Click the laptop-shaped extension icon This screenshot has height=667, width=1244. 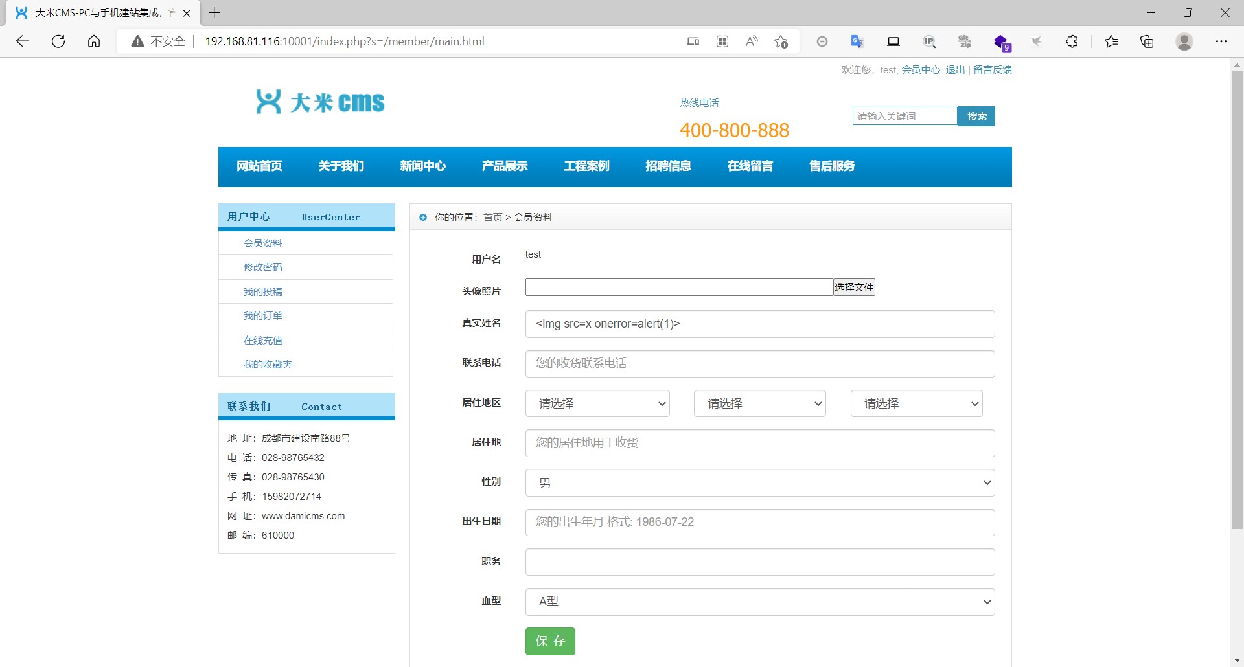tap(893, 41)
